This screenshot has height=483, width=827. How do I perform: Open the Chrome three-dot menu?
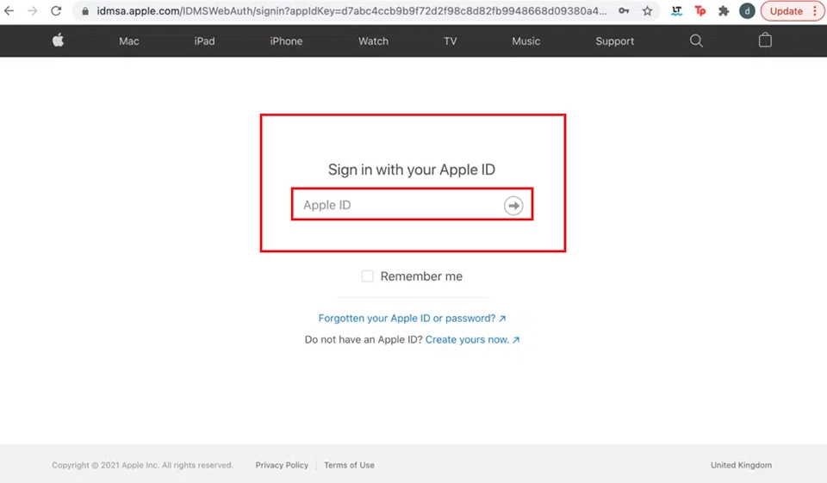(x=815, y=10)
